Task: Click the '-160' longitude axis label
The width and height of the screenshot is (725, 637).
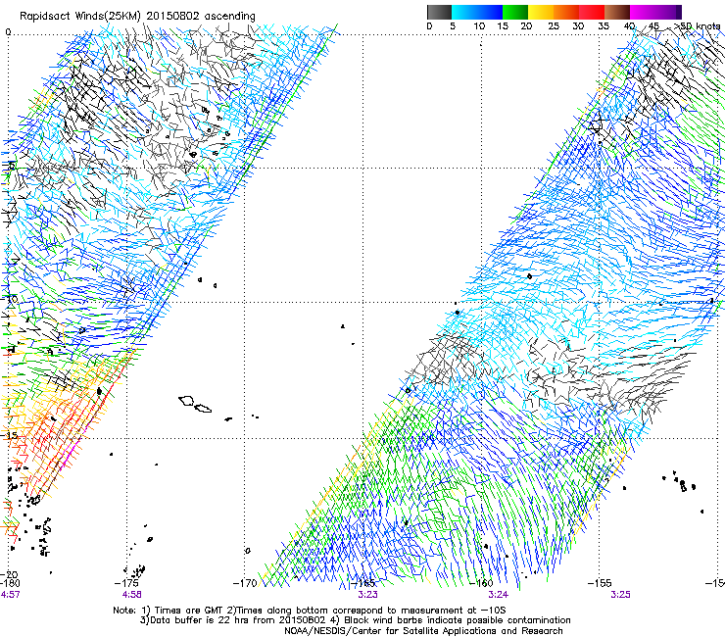Action: pos(481,583)
